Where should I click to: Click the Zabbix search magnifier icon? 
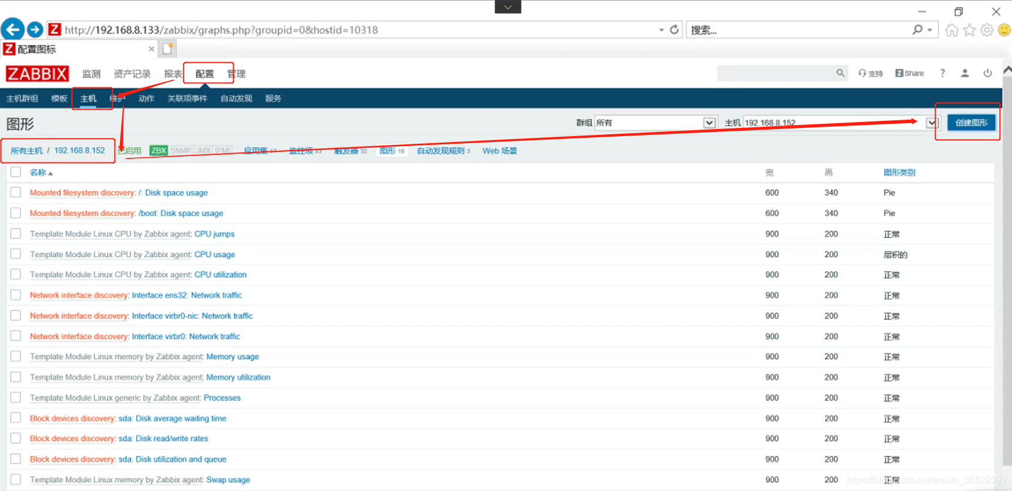(x=840, y=73)
